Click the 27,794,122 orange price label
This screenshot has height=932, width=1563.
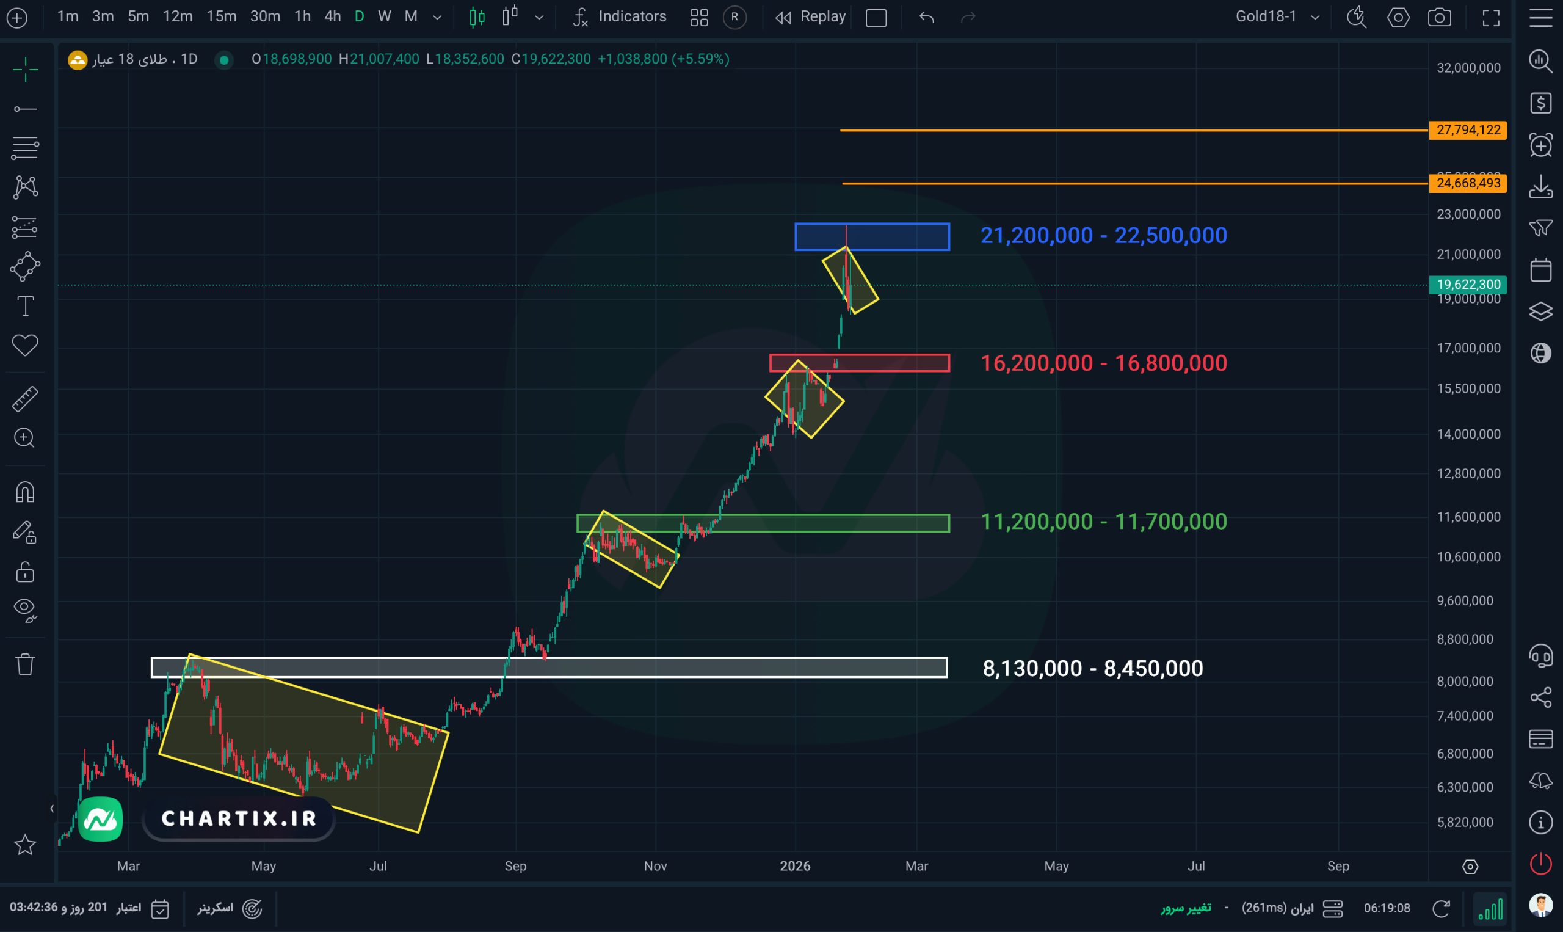(1468, 130)
